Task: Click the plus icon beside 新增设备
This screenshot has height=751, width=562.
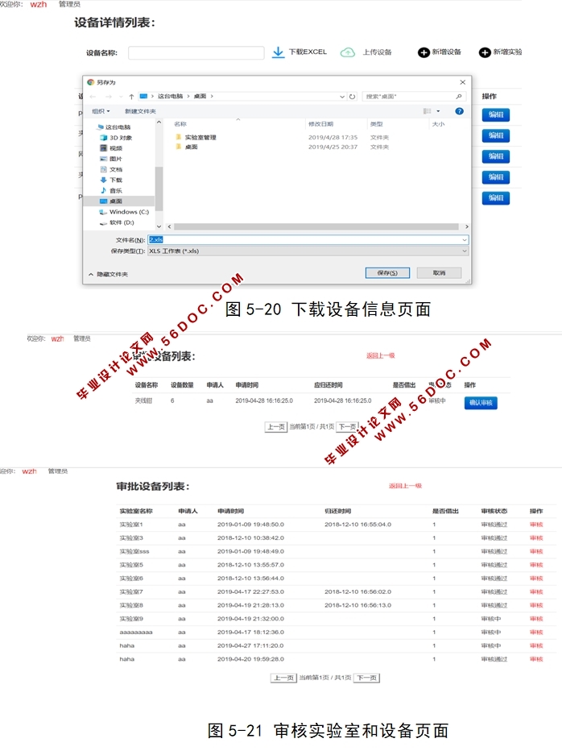Action: pyautogui.click(x=424, y=52)
